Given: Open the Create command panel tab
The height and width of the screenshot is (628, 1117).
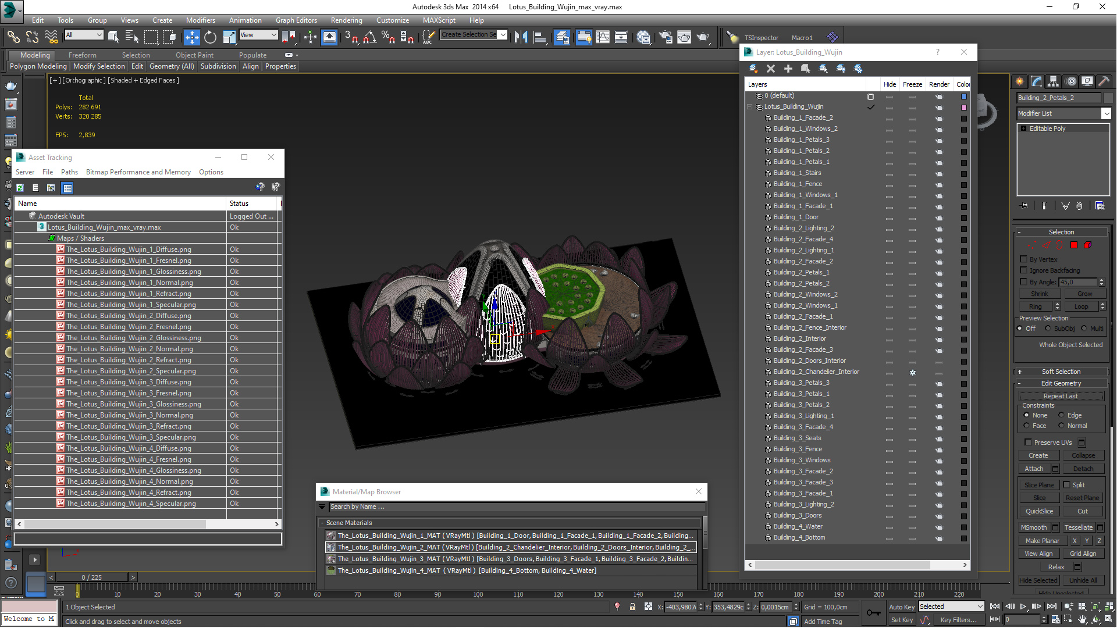Looking at the screenshot, I should tap(1019, 81).
